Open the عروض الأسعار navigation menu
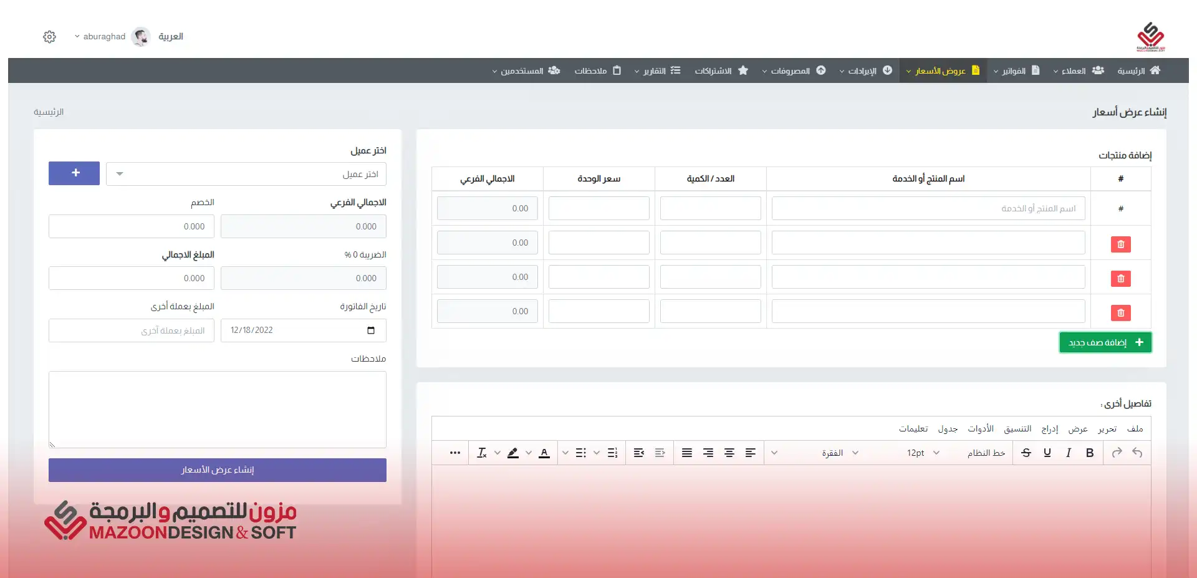1197x578 pixels. tap(942, 70)
